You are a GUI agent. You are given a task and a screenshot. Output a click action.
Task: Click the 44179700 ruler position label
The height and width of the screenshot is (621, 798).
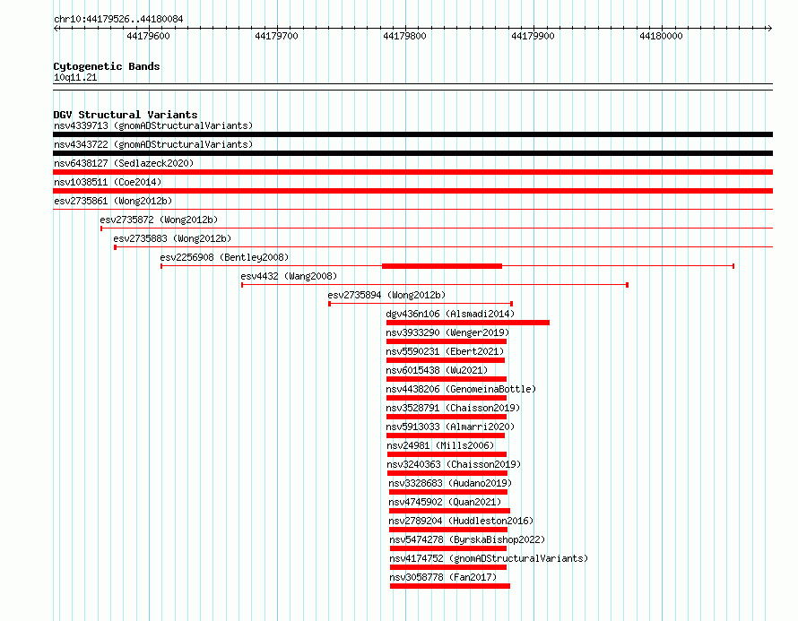click(x=276, y=36)
